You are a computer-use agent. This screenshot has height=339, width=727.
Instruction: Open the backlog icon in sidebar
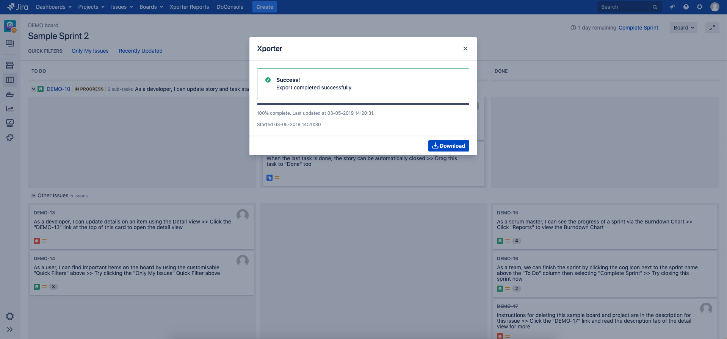coord(10,66)
